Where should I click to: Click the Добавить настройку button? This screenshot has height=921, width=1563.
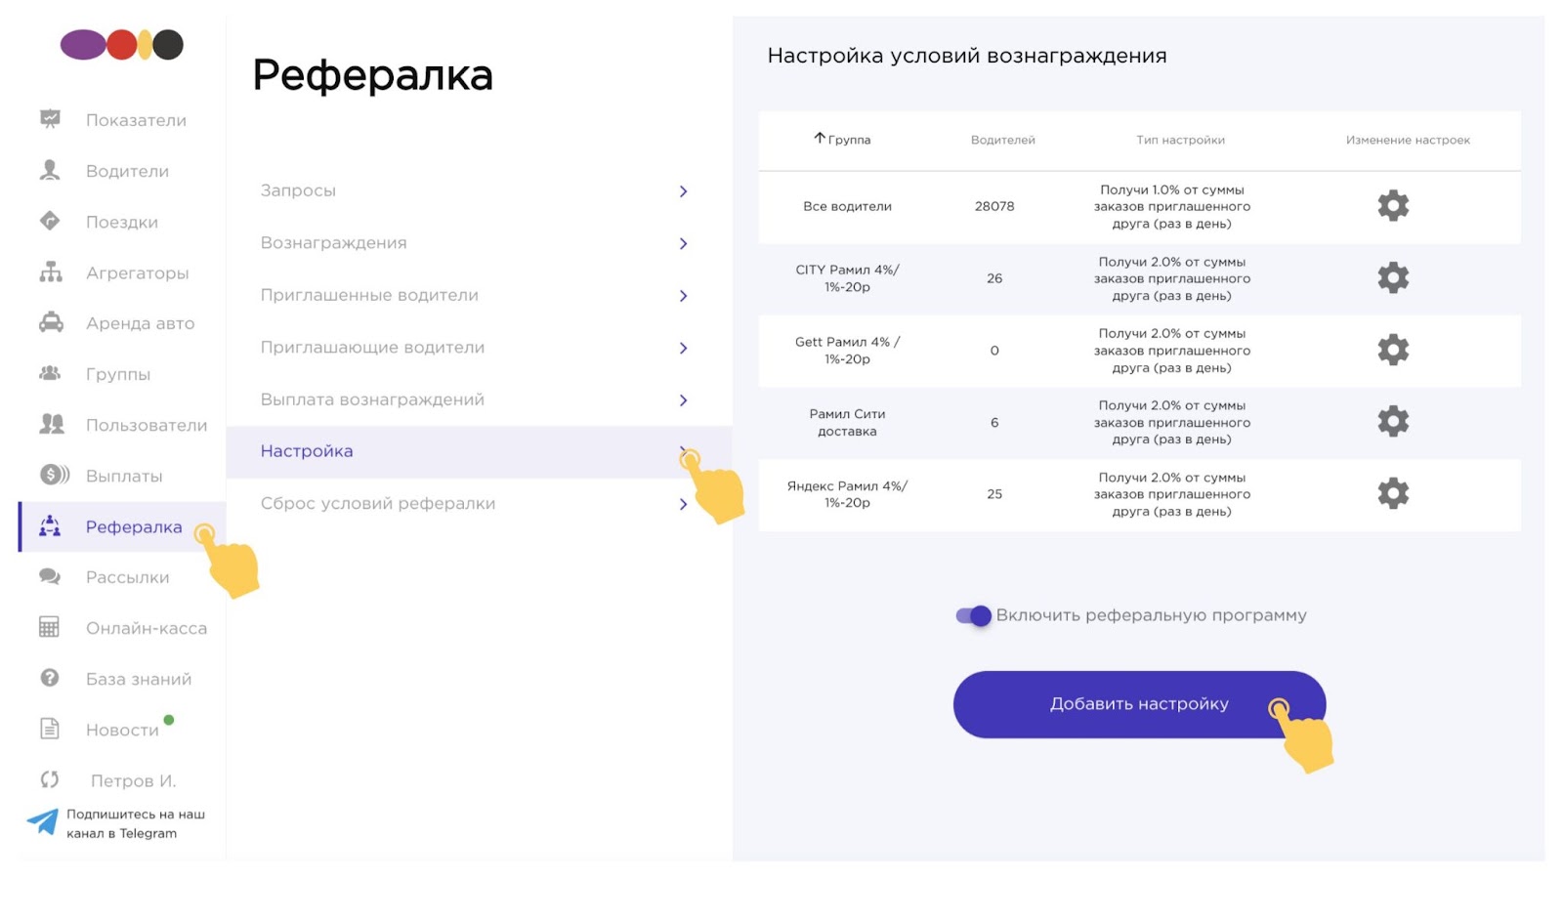[1139, 704]
